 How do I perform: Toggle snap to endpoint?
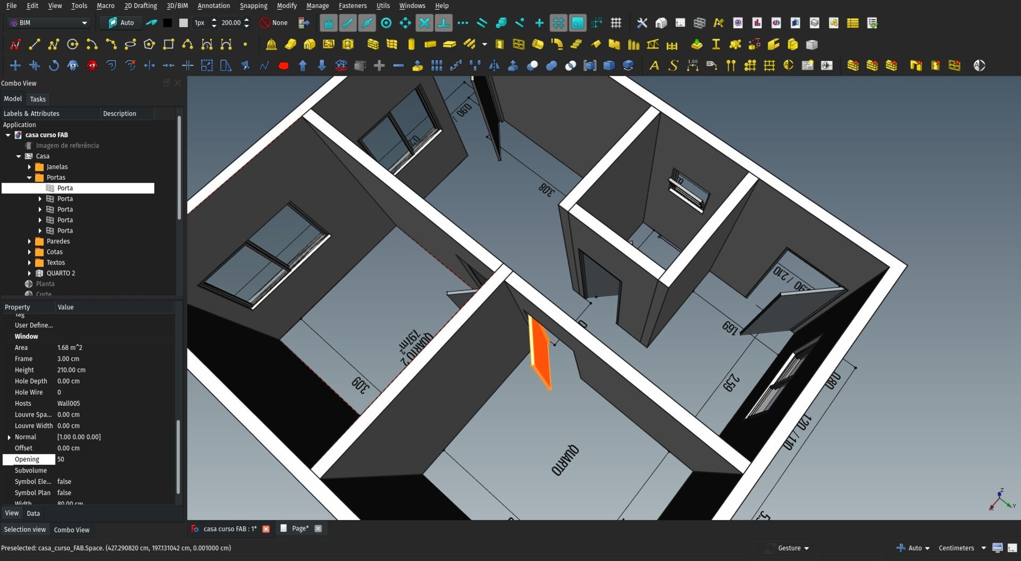point(348,23)
